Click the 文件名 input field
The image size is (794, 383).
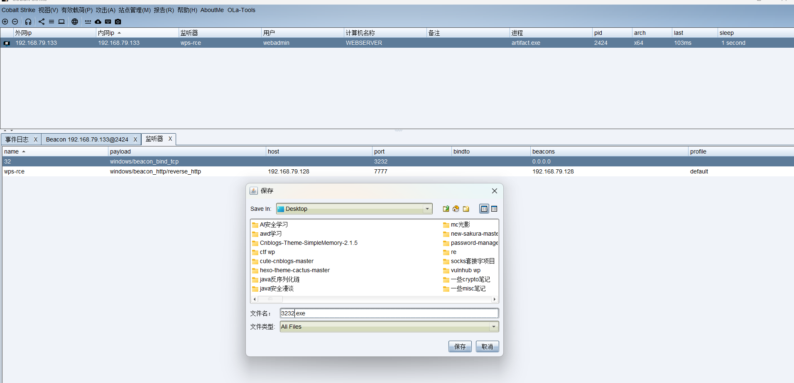tap(389, 313)
